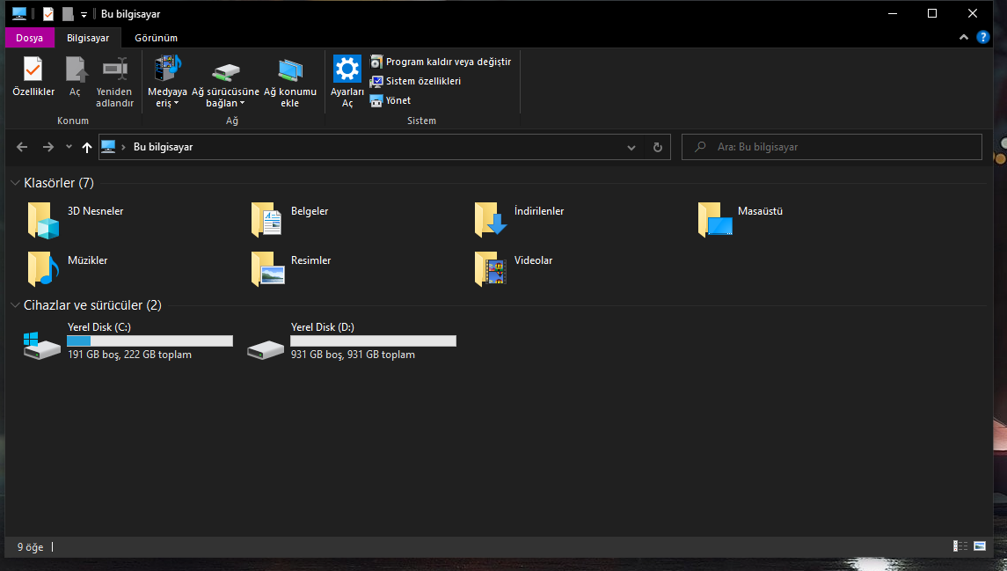The height and width of the screenshot is (571, 1007).
Task: Click quick access Properties checkmark icon
Action: [x=48, y=13]
